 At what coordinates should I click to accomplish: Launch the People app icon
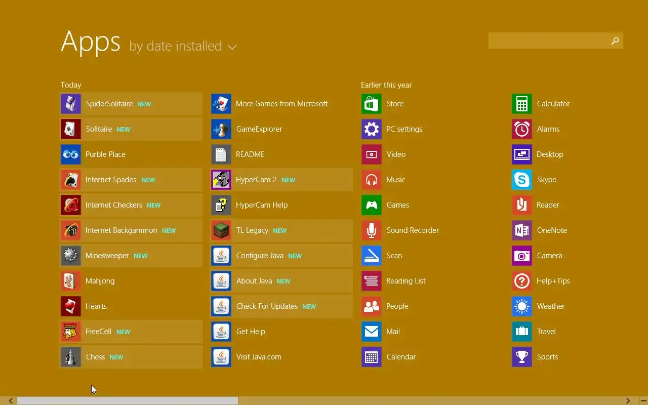click(372, 306)
